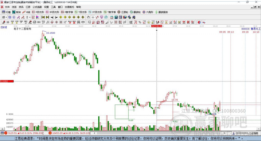
Task: Open the 帮助 menu
Action: (x=79, y=7)
